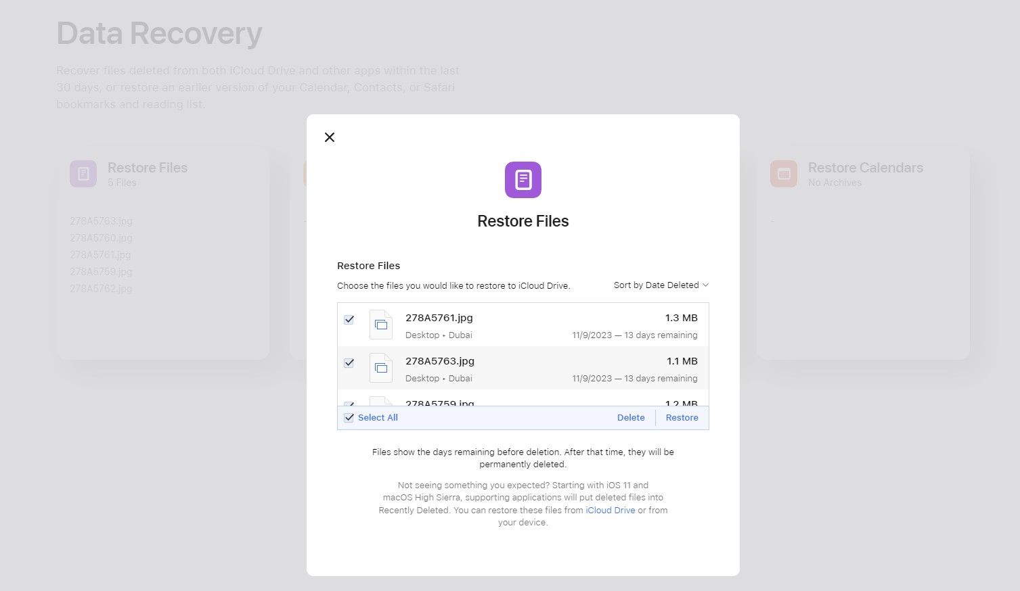The width and height of the screenshot is (1020, 591).
Task: Click the Restore Files card icon in background
Action: (83, 174)
